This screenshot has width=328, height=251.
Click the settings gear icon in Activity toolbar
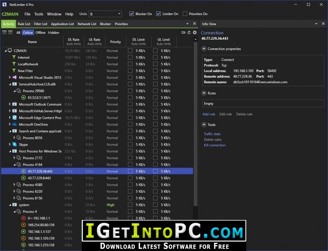click(195, 32)
